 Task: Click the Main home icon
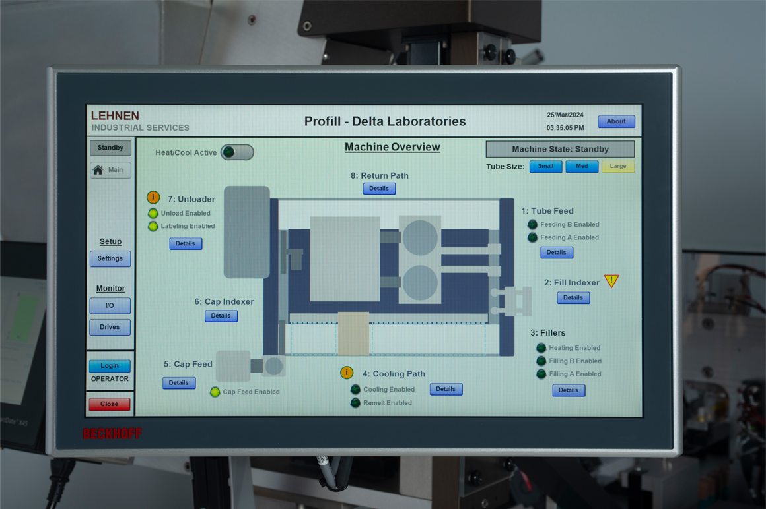tap(98, 170)
